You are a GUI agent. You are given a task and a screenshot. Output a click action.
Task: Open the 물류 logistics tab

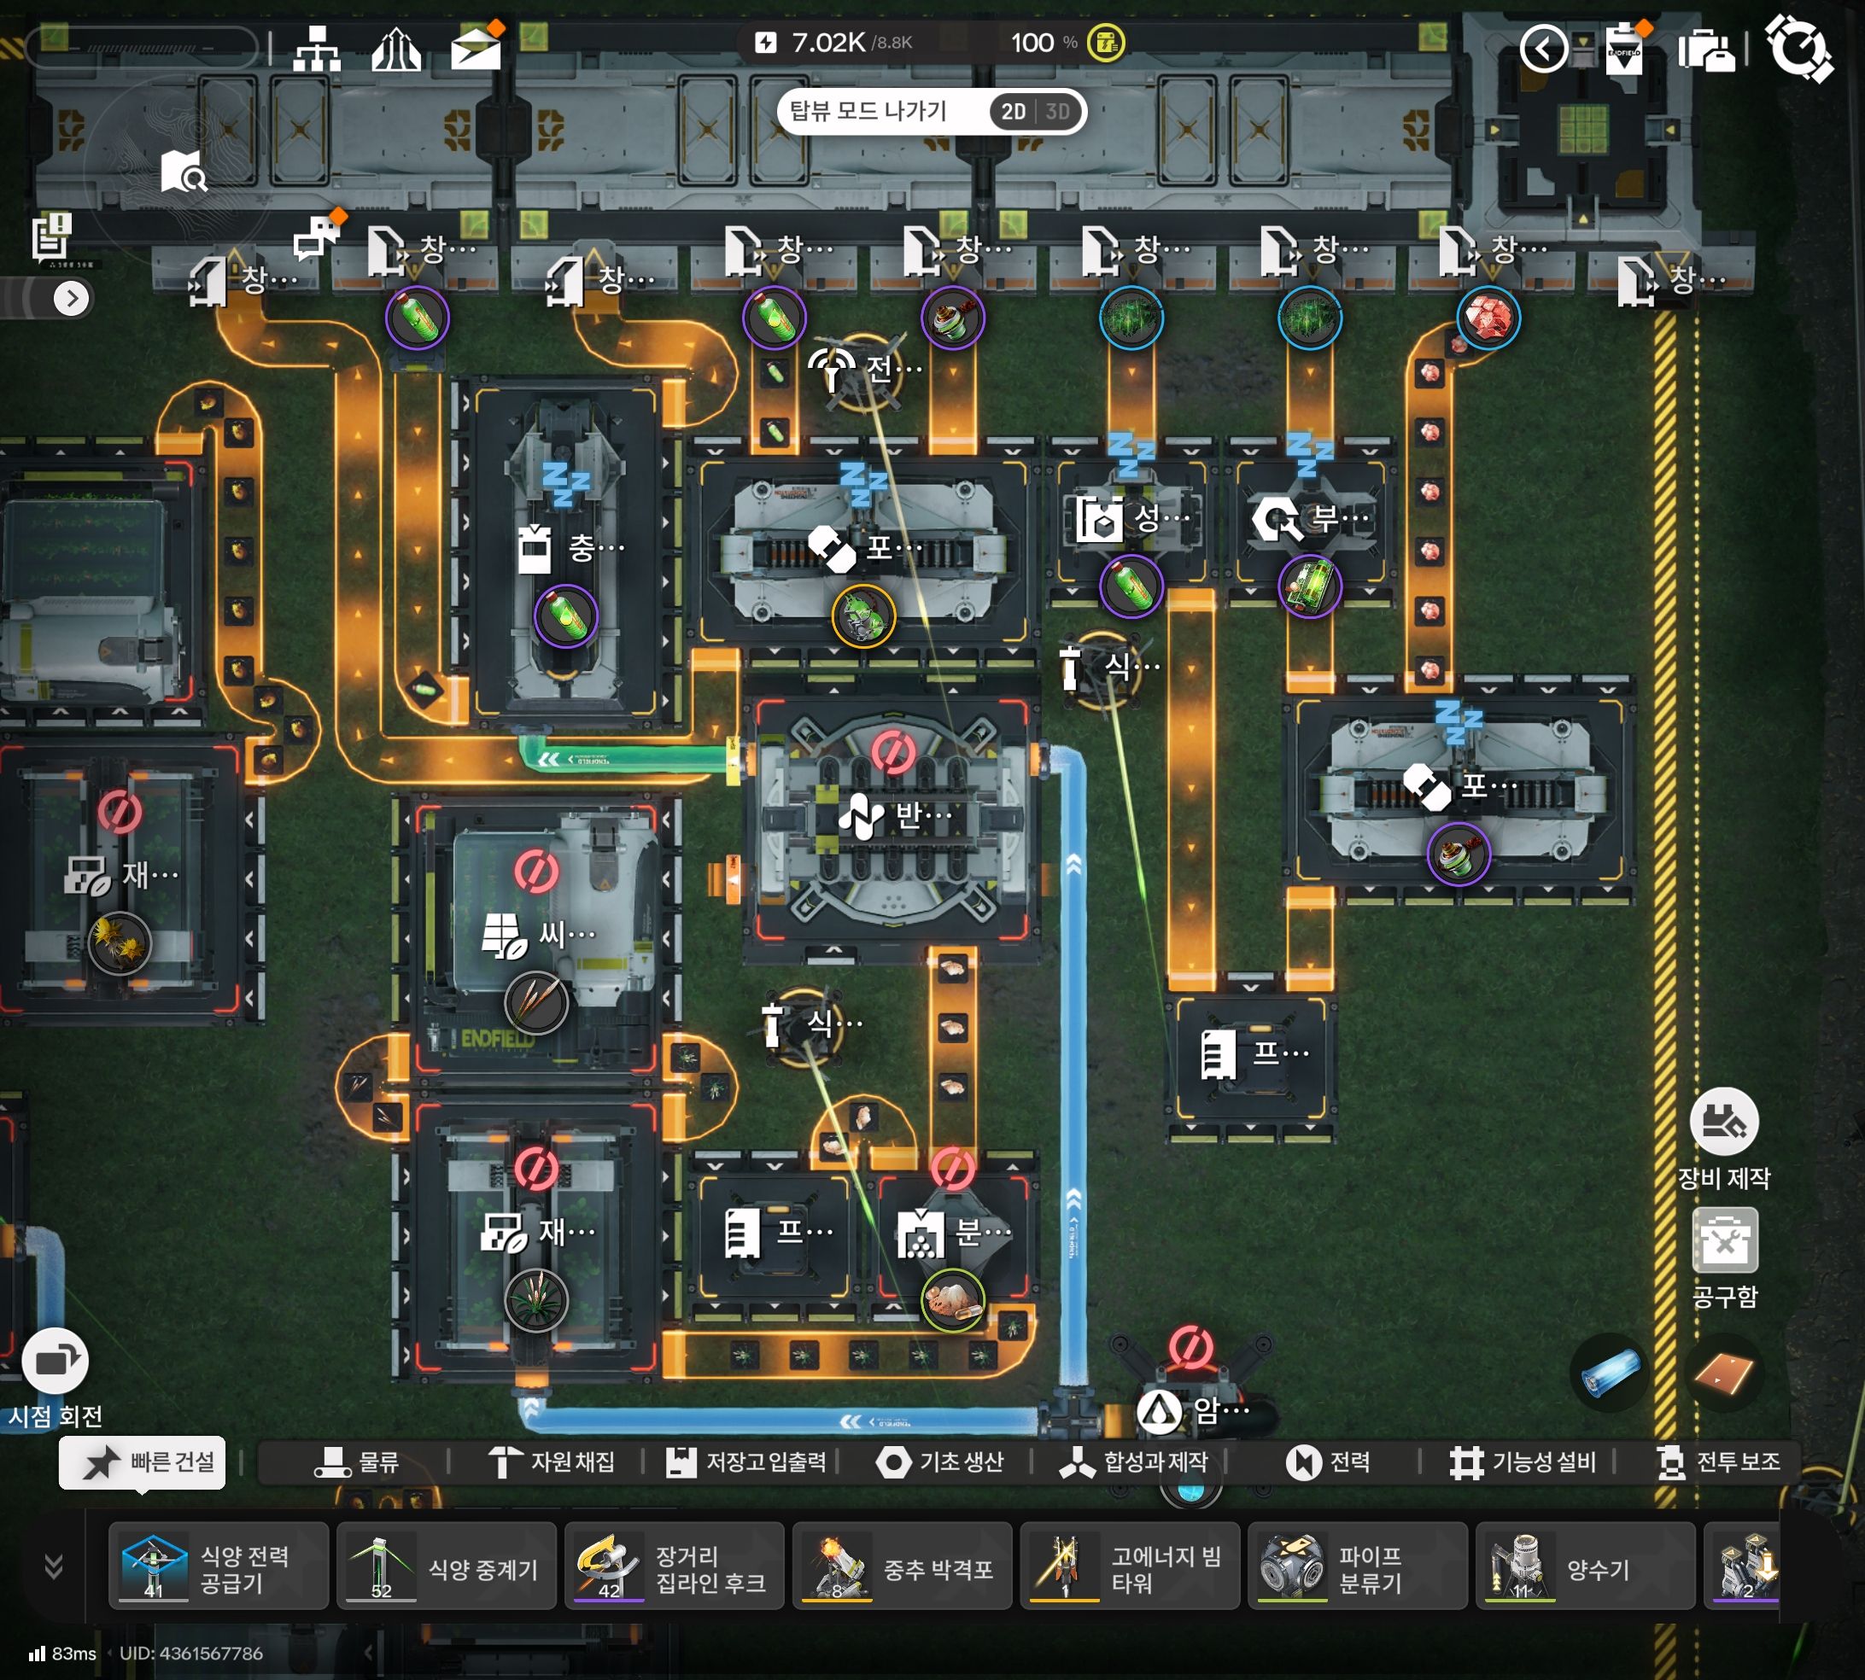[356, 1462]
